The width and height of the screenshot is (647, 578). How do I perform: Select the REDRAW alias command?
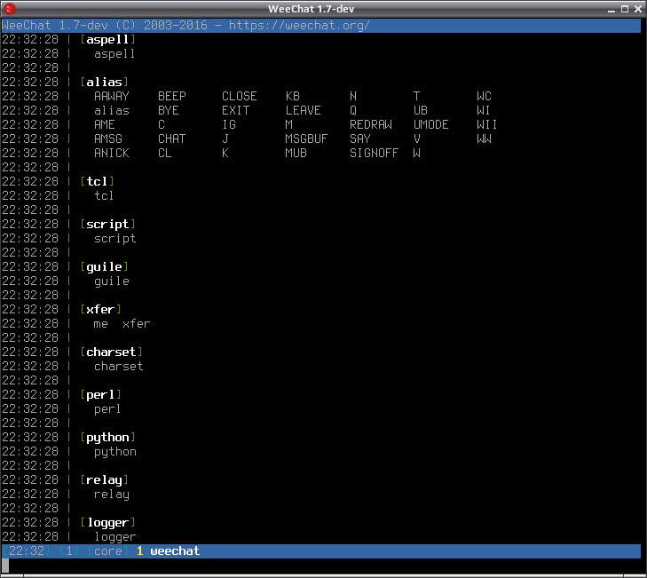point(371,124)
